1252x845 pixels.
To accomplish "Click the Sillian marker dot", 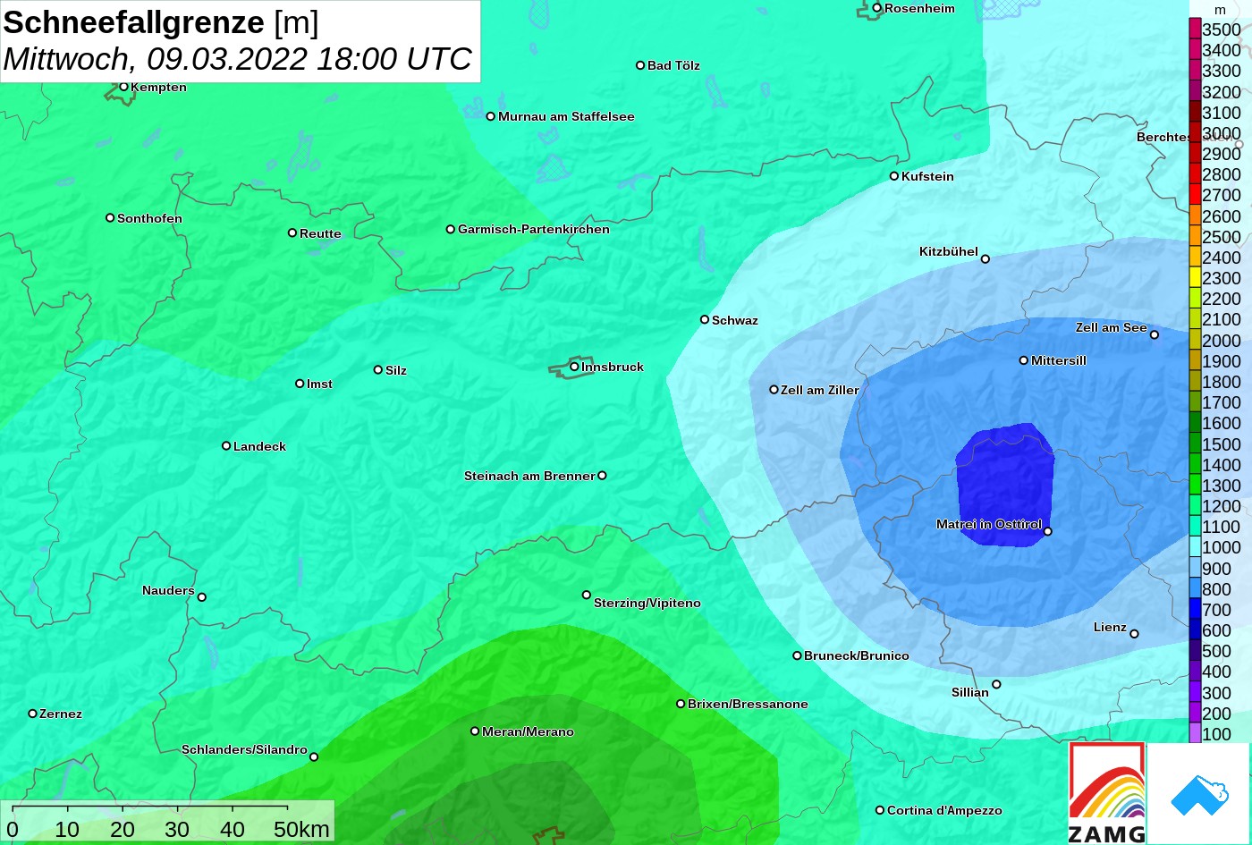I will tap(996, 685).
